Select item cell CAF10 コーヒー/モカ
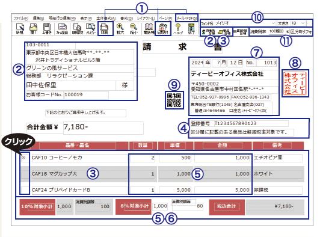323x237 pixels. point(79,158)
